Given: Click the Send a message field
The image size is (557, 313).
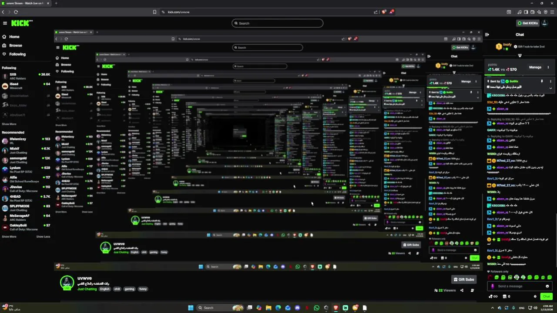Looking at the screenshot, I should (x=520, y=286).
